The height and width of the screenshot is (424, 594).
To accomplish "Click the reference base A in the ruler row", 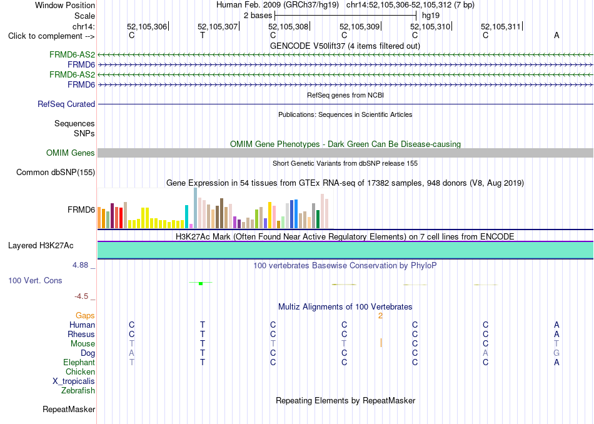I will [x=556, y=35].
